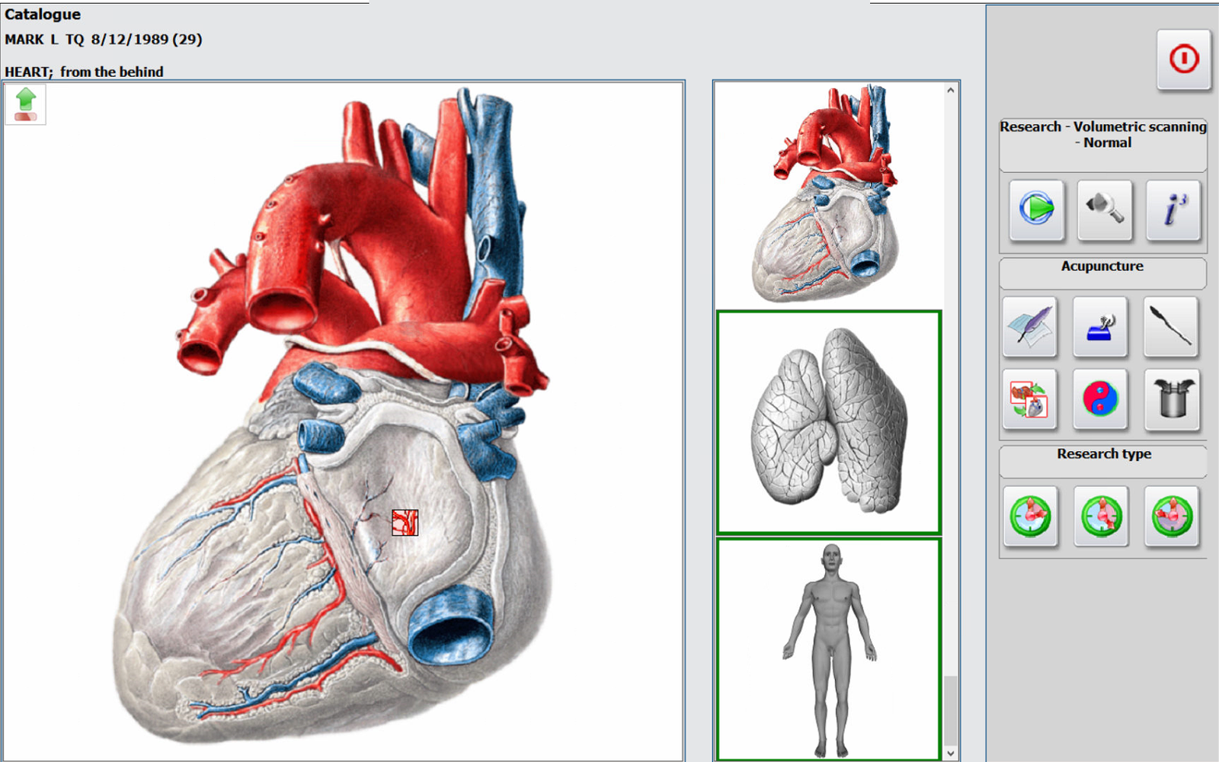
Task: Click the metal bucket trash icon
Action: click(1171, 399)
